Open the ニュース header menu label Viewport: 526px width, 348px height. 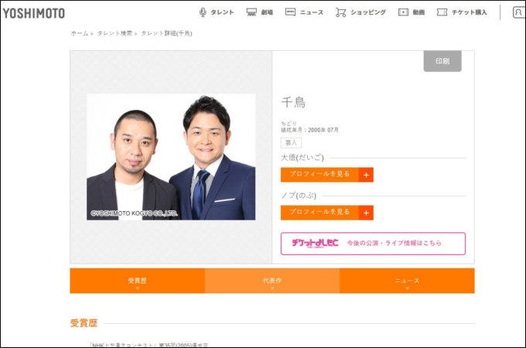click(x=311, y=12)
